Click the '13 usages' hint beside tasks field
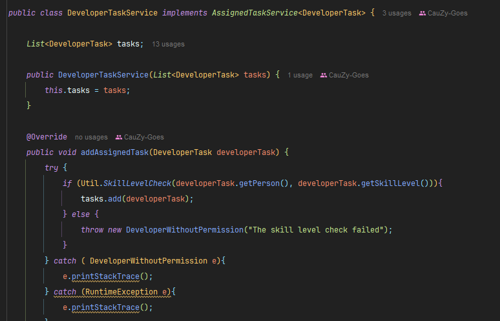This screenshot has height=321, width=500. [168, 45]
